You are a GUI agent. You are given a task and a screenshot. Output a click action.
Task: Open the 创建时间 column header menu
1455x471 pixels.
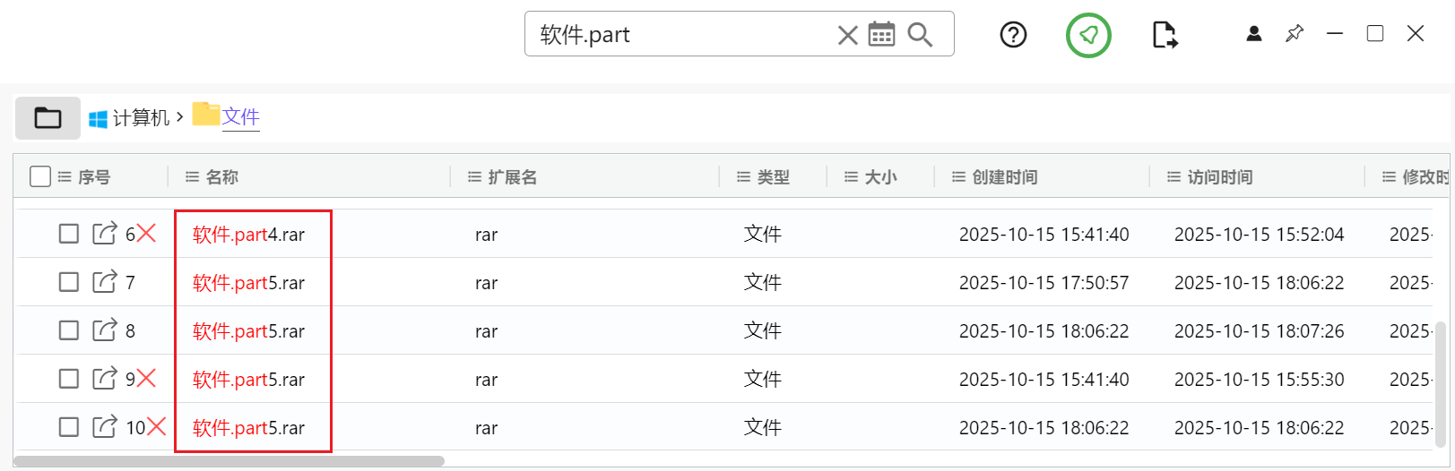click(x=959, y=177)
